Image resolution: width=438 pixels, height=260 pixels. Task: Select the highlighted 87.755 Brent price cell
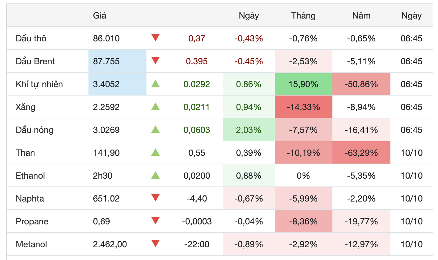click(x=117, y=61)
